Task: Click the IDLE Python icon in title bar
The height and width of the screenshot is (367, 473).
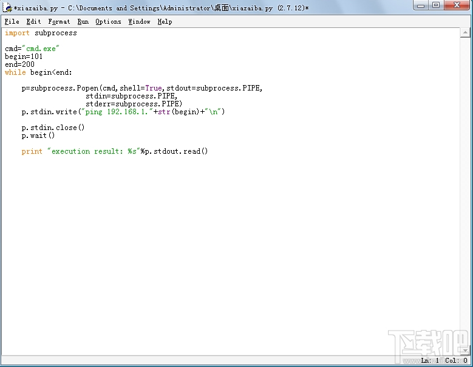Action: coord(7,7)
